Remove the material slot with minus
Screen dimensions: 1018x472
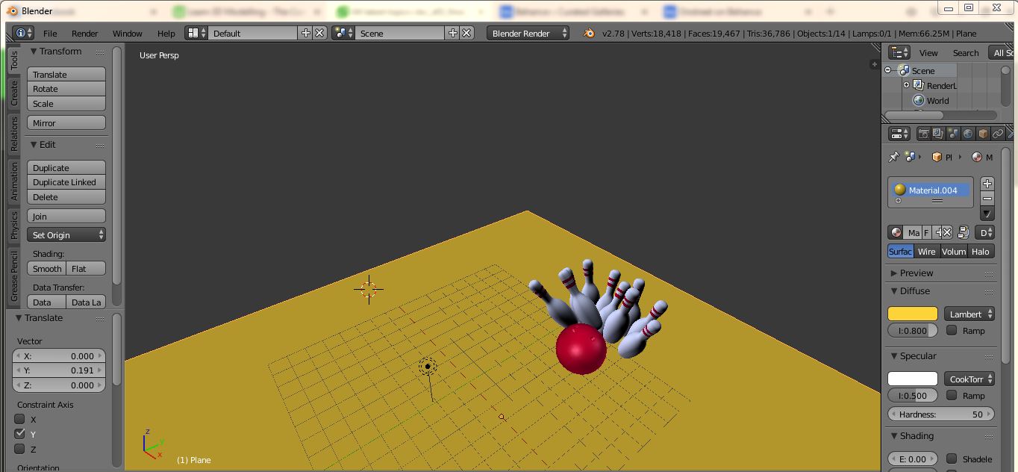(x=987, y=199)
